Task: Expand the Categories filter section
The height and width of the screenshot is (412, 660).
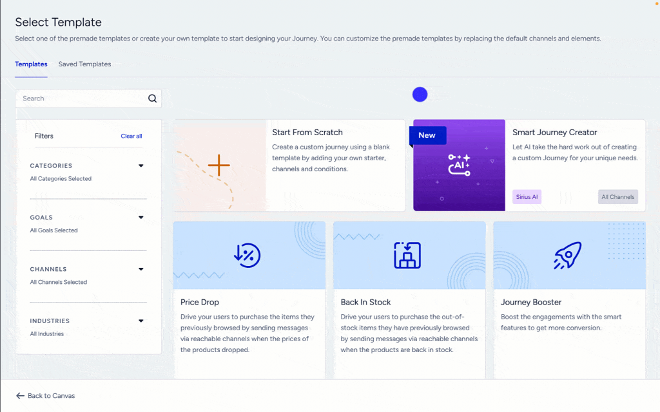Action: [141, 165]
